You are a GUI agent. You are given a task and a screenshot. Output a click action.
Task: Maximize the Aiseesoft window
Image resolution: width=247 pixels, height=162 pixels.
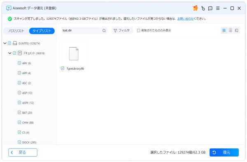coord(232,8)
